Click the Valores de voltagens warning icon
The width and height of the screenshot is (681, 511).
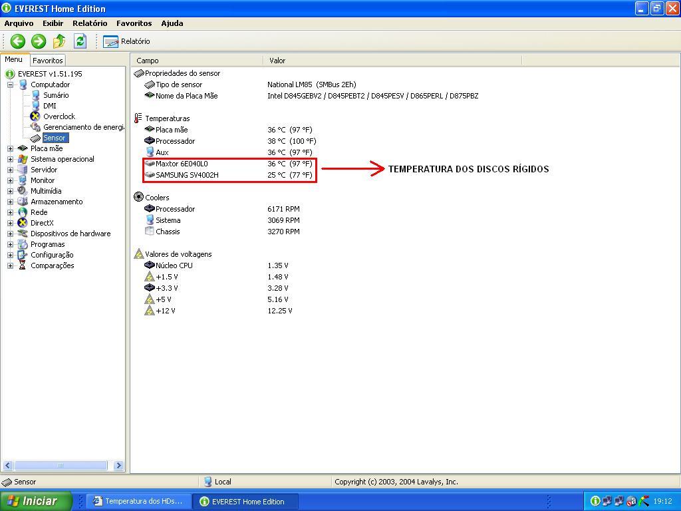[x=138, y=254]
